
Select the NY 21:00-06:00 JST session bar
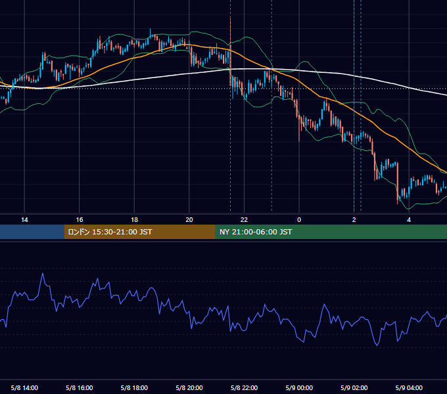pos(331,232)
